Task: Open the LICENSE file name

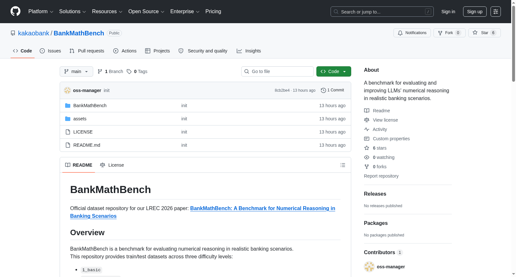Action: [83, 132]
